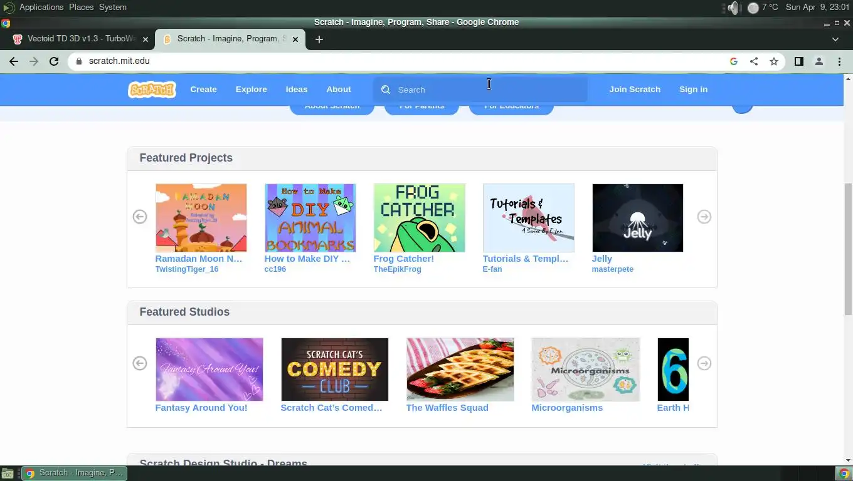Click the Microorganisms title link
This screenshot has height=481, width=853.
point(567,408)
